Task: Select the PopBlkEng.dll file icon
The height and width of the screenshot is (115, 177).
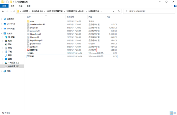Action: [x=28, y=40]
